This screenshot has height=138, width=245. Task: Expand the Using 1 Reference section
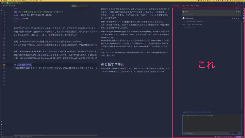(x=189, y=27)
